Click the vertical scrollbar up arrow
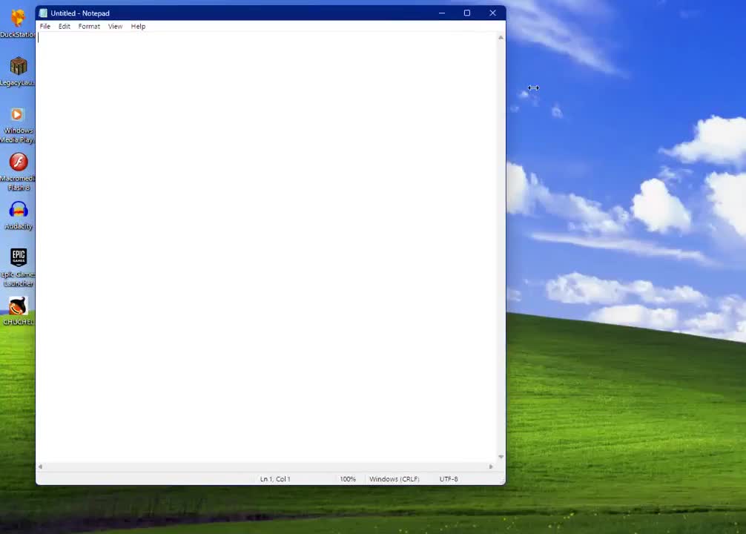Viewport: 746px width, 534px height. coord(501,38)
